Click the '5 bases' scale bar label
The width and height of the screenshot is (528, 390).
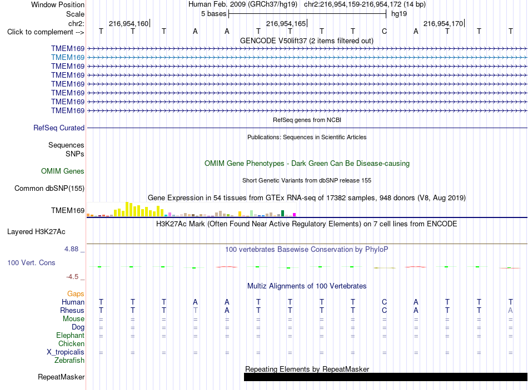click(214, 14)
